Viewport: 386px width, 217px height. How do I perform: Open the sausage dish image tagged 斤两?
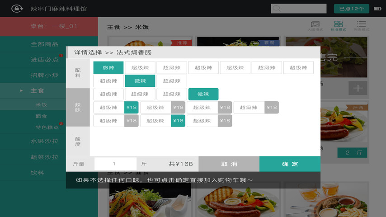344,122
